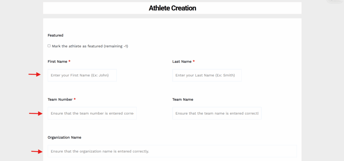Click the Athlete Creation page heading
The image size is (344, 161).
coord(172,8)
